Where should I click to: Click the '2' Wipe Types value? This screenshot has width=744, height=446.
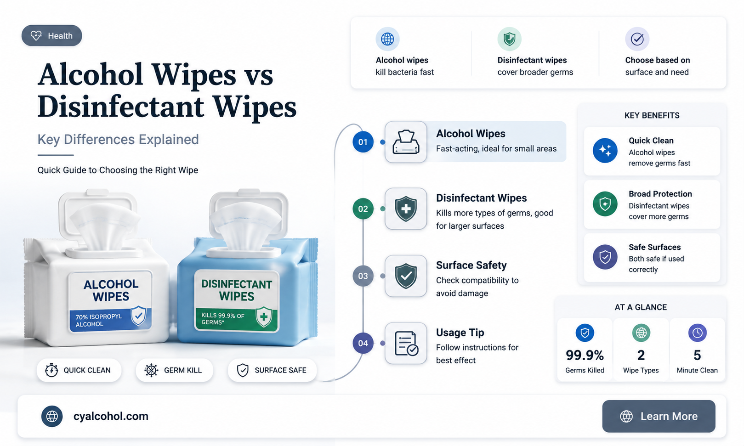coord(641,355)
